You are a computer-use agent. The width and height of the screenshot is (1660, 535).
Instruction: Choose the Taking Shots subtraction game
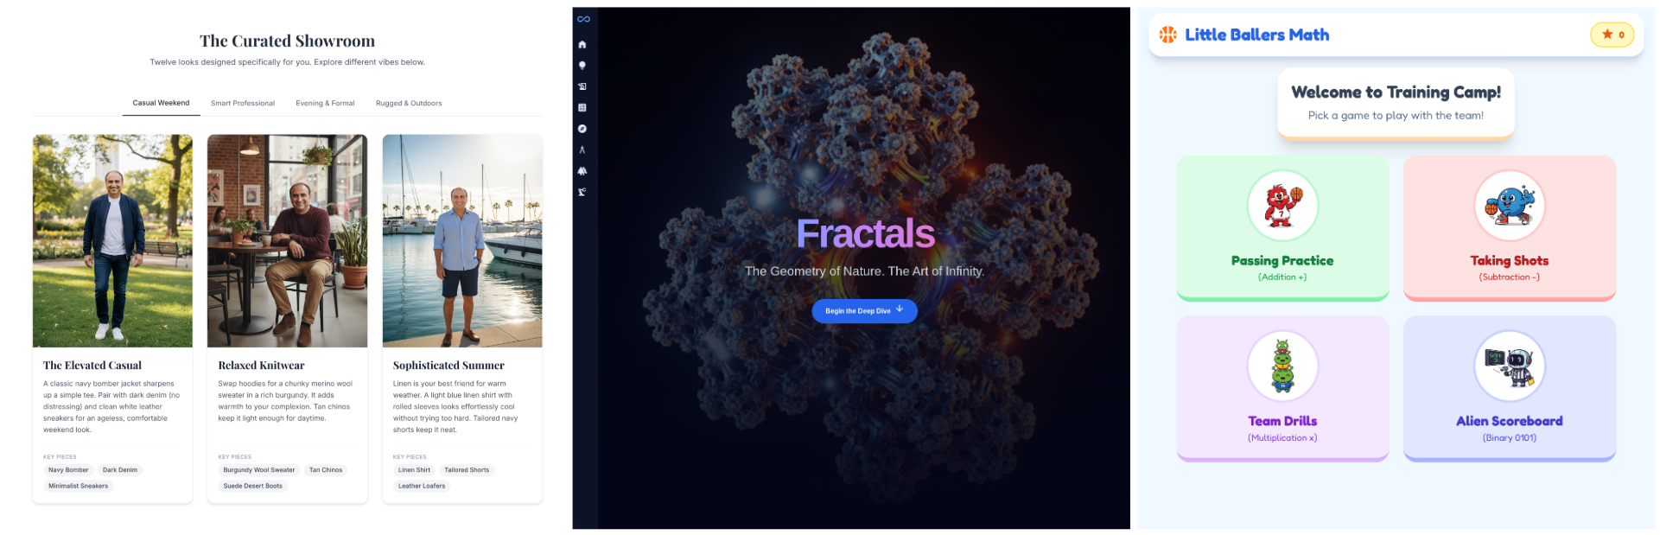point(1509,228)
